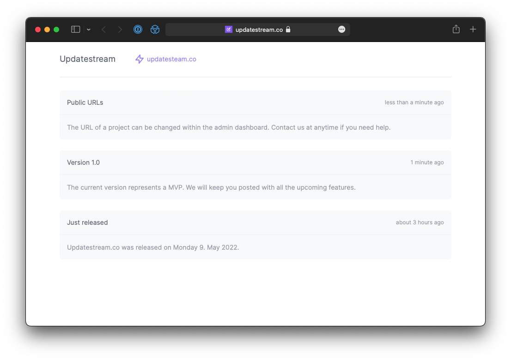Screen dimensions: 511x360
Task: Open the blue cube extension icon
Action: [x=155, y=30]
